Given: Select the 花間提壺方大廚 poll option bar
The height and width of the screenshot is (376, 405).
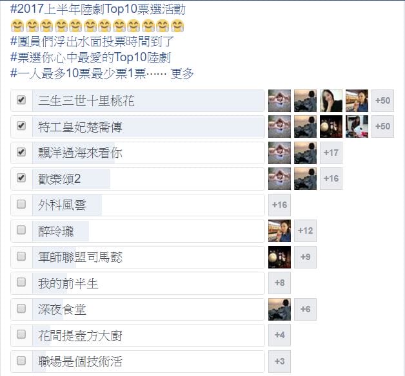Looking at the screenshot, I should [x=148, y=335].
